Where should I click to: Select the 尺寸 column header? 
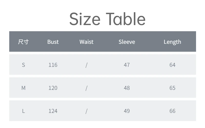(x=23, y=42)
